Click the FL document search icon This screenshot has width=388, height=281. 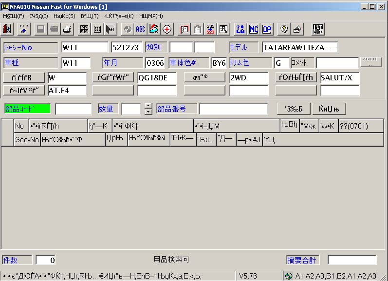click(223, 29)
